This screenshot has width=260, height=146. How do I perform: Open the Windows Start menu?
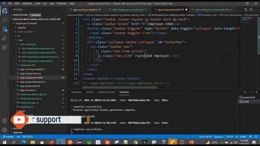click(x=4, y=142)
